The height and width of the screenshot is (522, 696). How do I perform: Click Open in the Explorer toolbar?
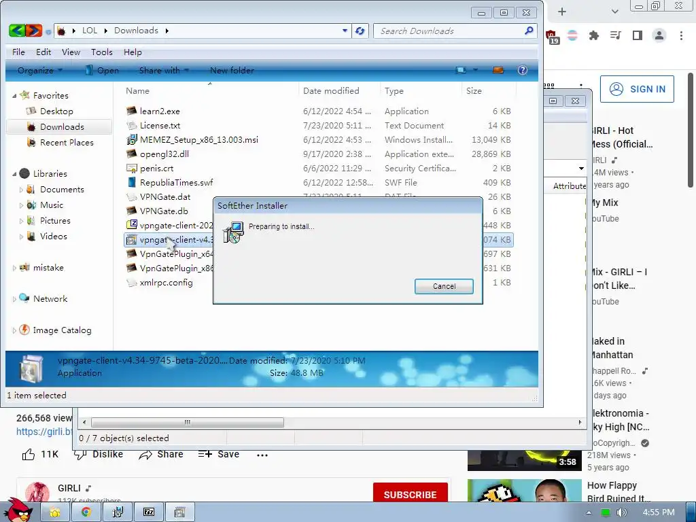[102, 70]
